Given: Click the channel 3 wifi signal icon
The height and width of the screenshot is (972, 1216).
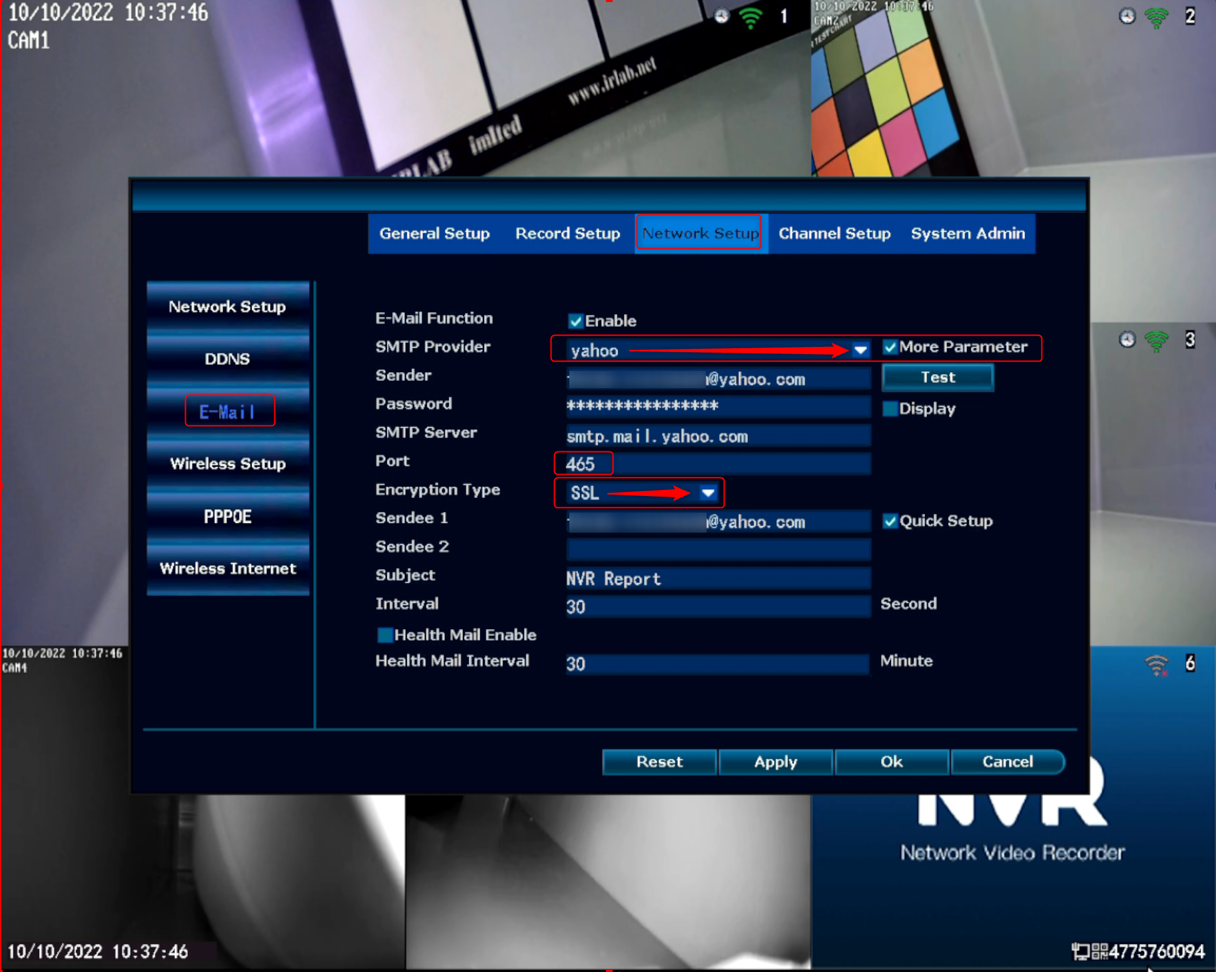Looking at the screenshot, I should click(x=1156, y=341).
